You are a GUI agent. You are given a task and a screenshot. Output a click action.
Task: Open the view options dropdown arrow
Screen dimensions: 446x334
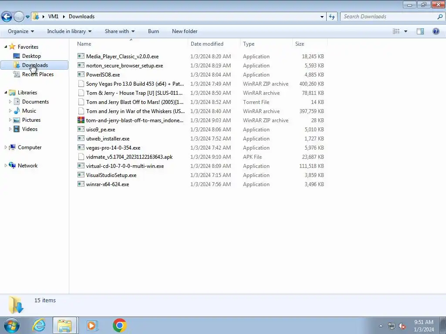click(x=405, y=31)
